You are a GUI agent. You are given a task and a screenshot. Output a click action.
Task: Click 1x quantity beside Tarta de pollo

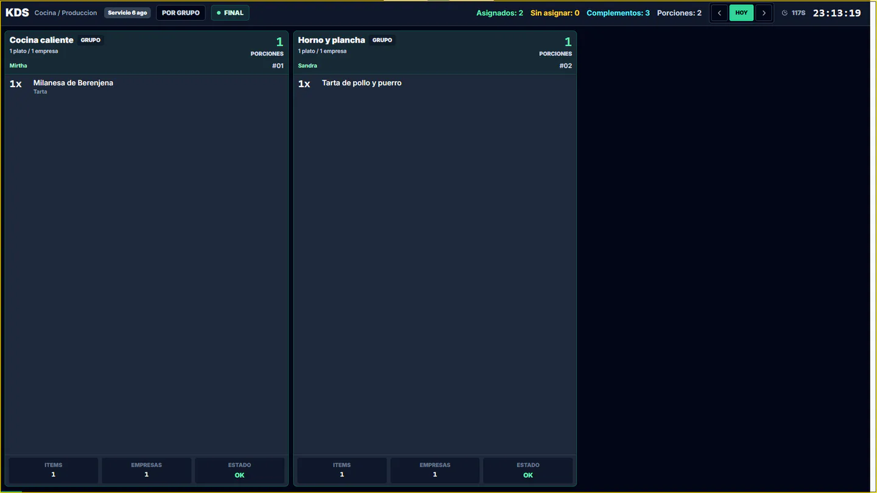point(304,84)
